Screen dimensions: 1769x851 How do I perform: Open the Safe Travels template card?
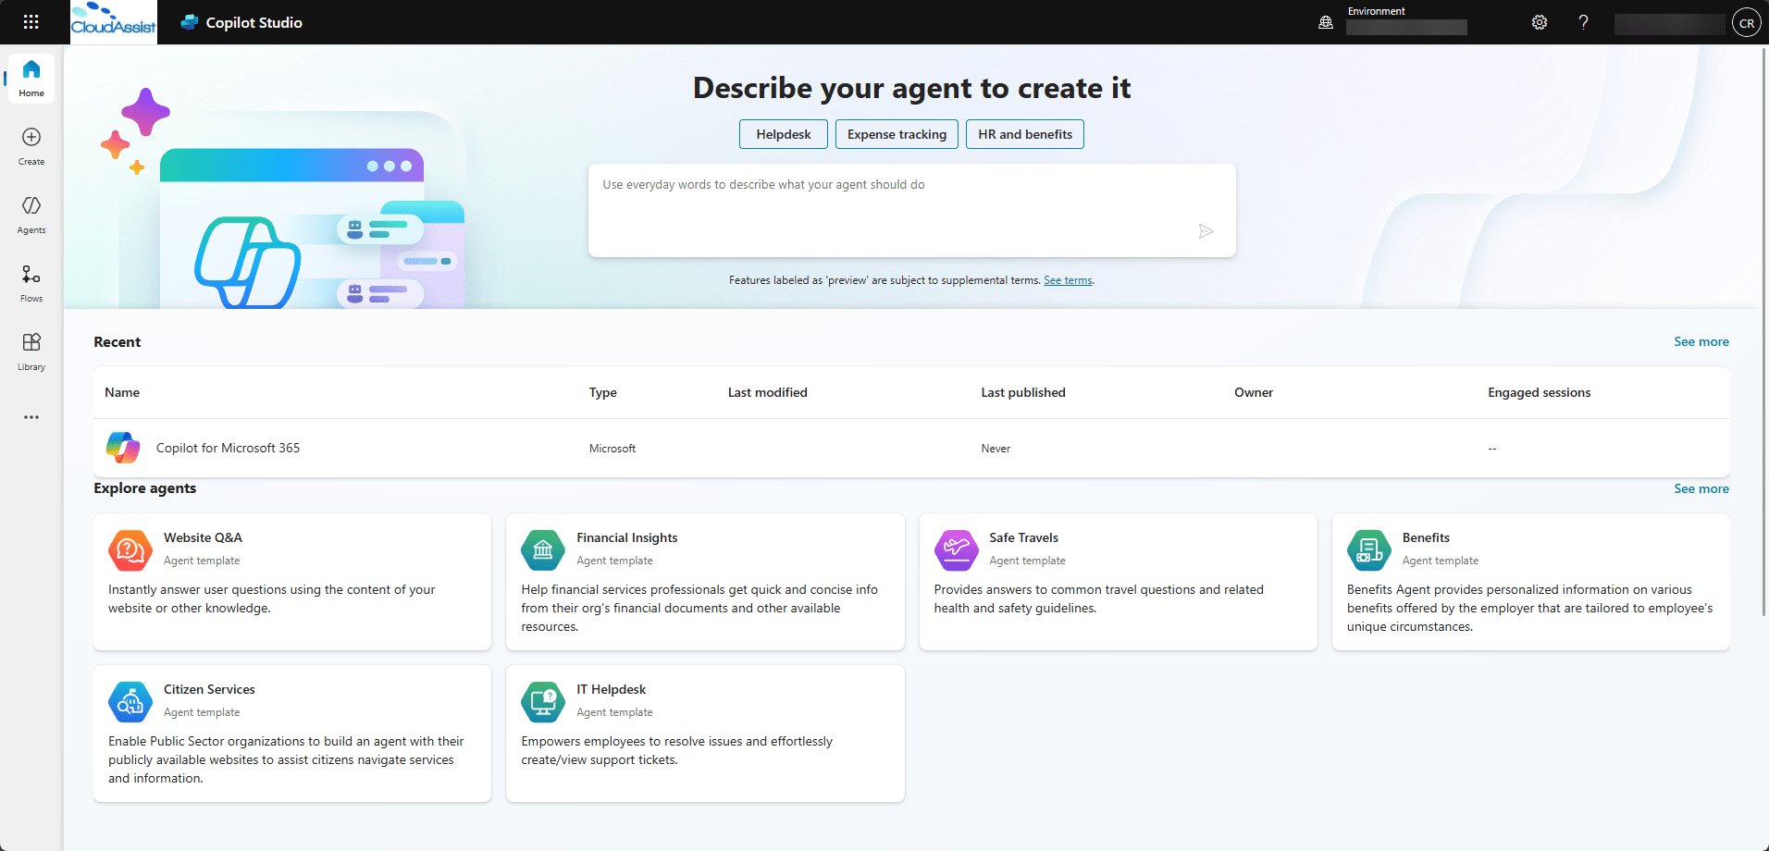click(1118, 582)
